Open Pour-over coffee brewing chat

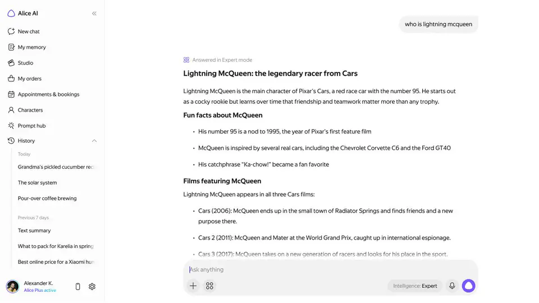tap(47, 198)
